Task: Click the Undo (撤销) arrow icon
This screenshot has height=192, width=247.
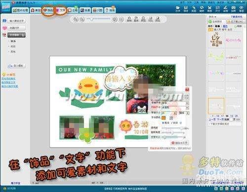Action: click(129, 19)
